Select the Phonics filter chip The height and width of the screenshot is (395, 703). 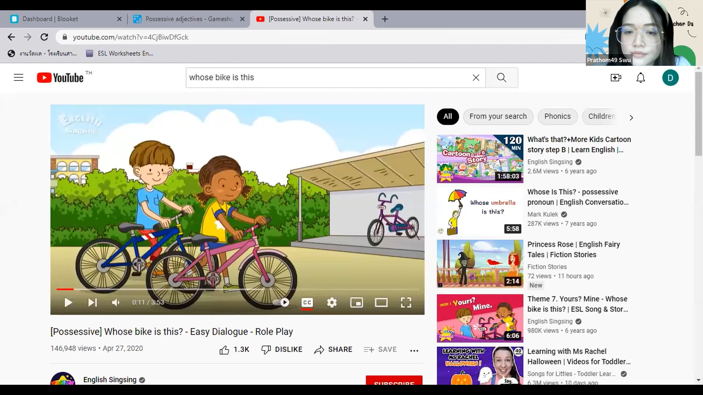[x=557, y=116]
